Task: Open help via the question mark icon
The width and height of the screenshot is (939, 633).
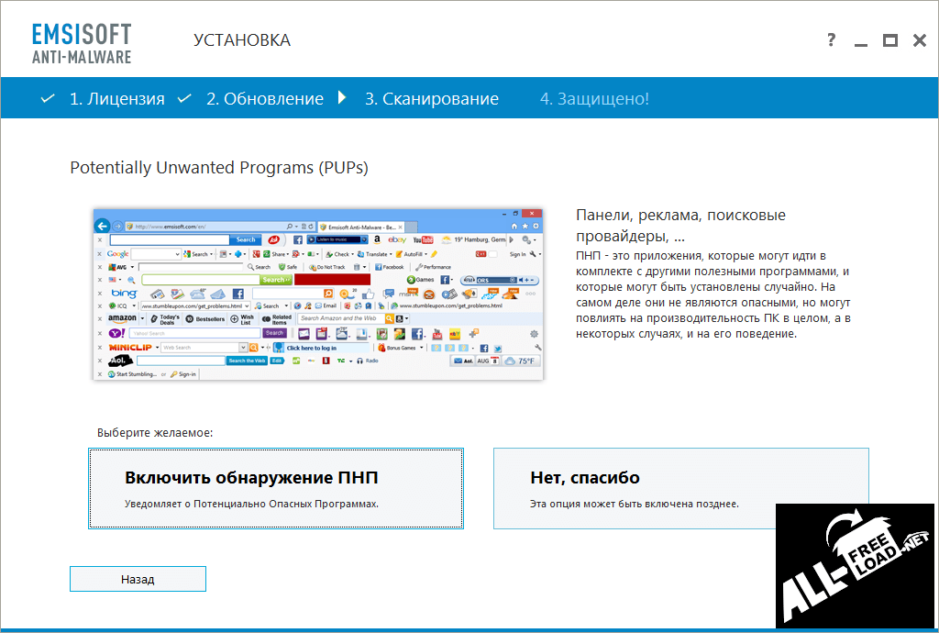Action: [831, 40]
